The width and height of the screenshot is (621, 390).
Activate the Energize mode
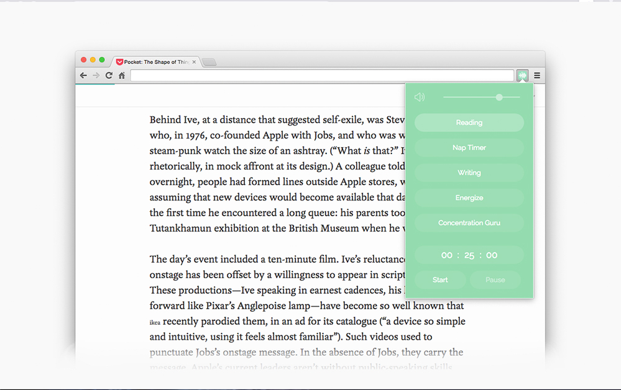(469, 197)
